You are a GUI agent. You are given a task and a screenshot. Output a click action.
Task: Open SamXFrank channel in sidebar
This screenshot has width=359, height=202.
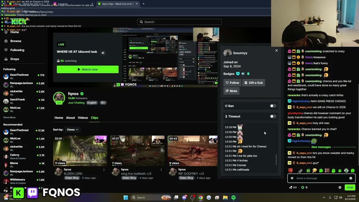pos(24,101)
